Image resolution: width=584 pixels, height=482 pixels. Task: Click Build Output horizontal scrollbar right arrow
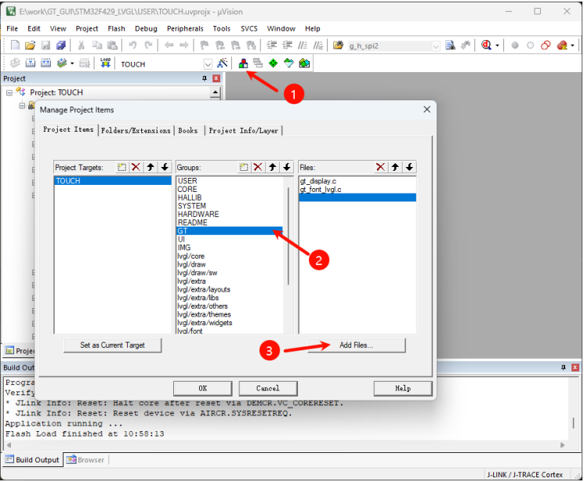[x=562, y=445]
